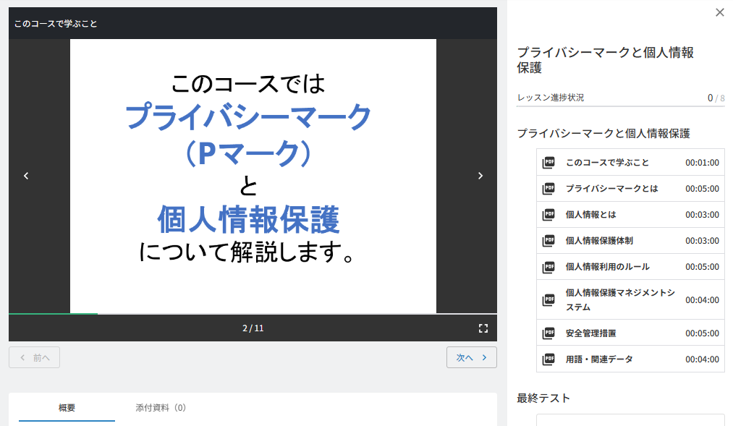Screen dimensions: 733x426
Task: Click section heading プライバシーマークと個人情報保護 above lessons
Action: coord(603,134)
